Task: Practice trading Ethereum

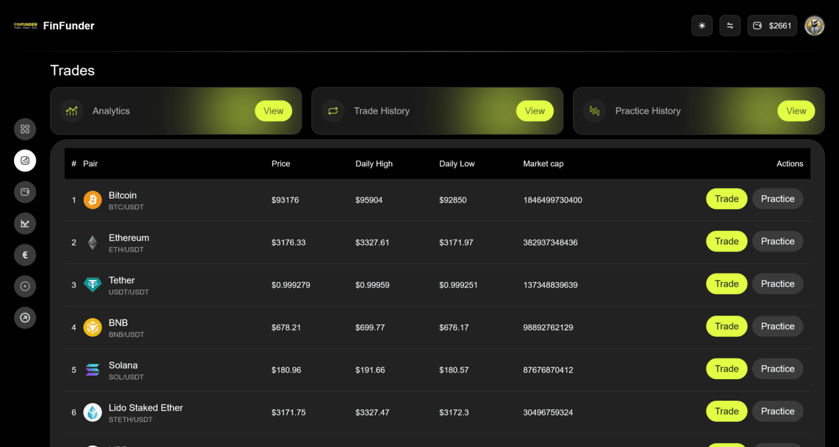Action: coord(778,241)
